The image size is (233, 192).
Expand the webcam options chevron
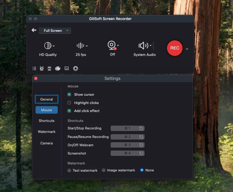pyautogui.click(x=118, y=45)
